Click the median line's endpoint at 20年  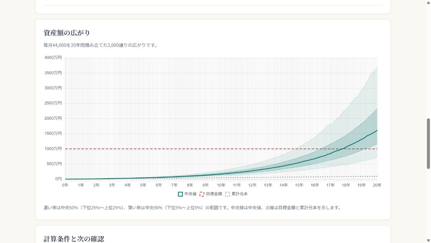click(x=377, y=130)
